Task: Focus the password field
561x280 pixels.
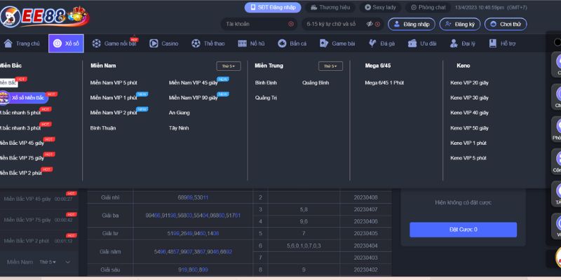Action: point(342,24)
